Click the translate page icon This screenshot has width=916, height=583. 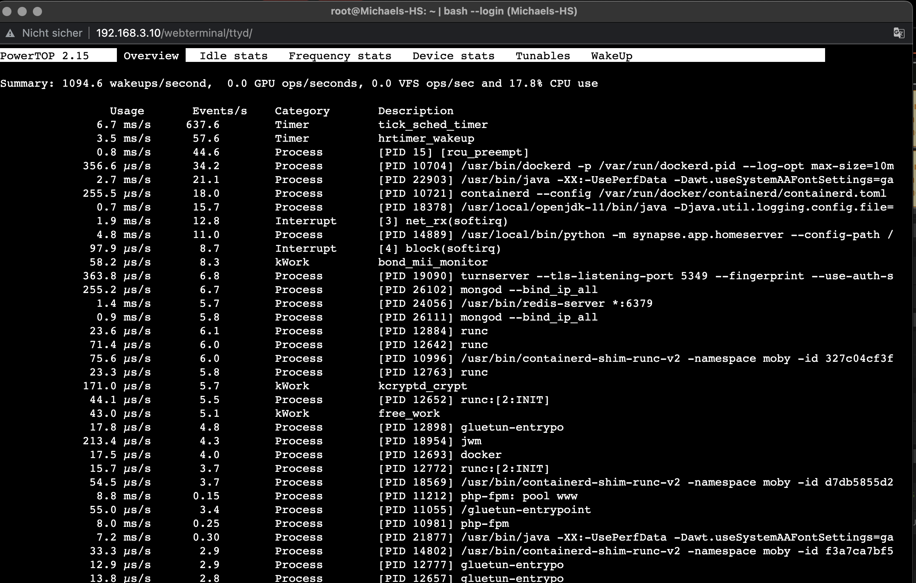point(899,33)
